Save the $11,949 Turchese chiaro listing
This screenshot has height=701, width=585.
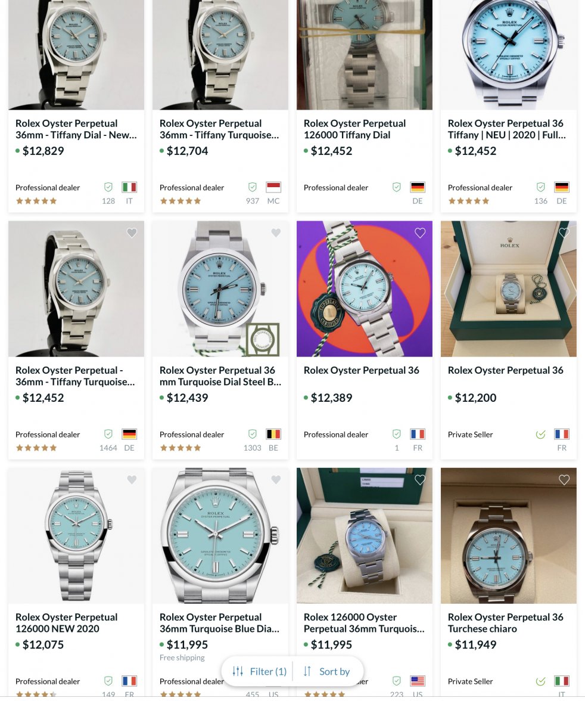pyautogui.click(x=564, y=480)
